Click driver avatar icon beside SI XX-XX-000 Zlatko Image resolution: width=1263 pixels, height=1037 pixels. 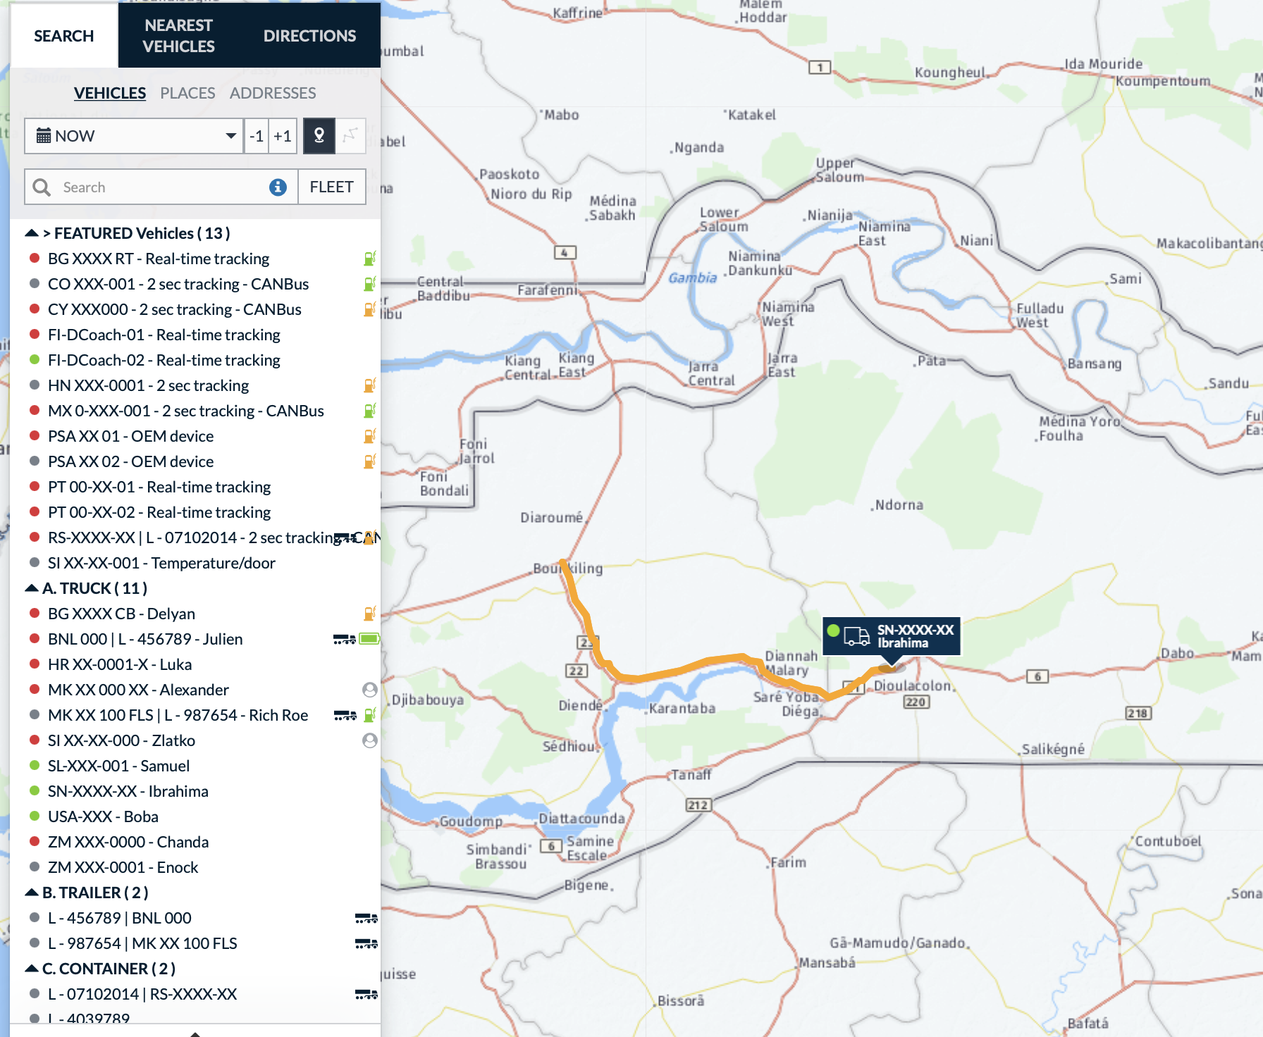369,740
